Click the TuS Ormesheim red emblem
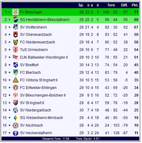The height and width of the screenshot is (143, 142). pos(16,50)
